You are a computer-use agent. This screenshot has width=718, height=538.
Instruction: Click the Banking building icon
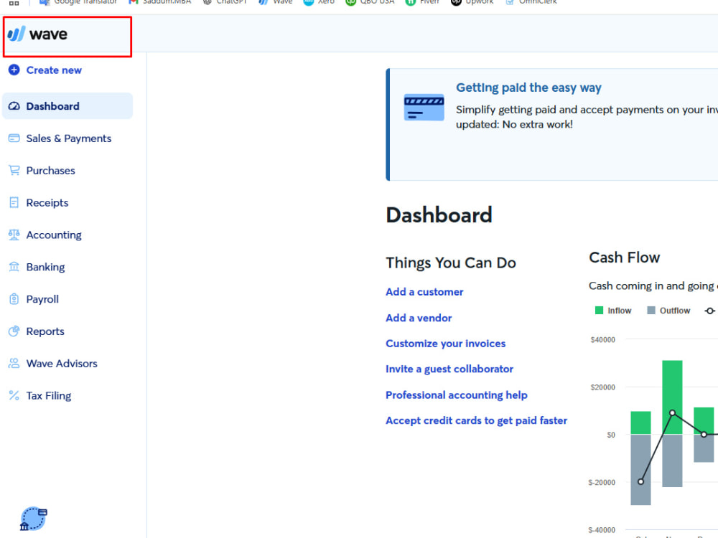coord(14,267)
